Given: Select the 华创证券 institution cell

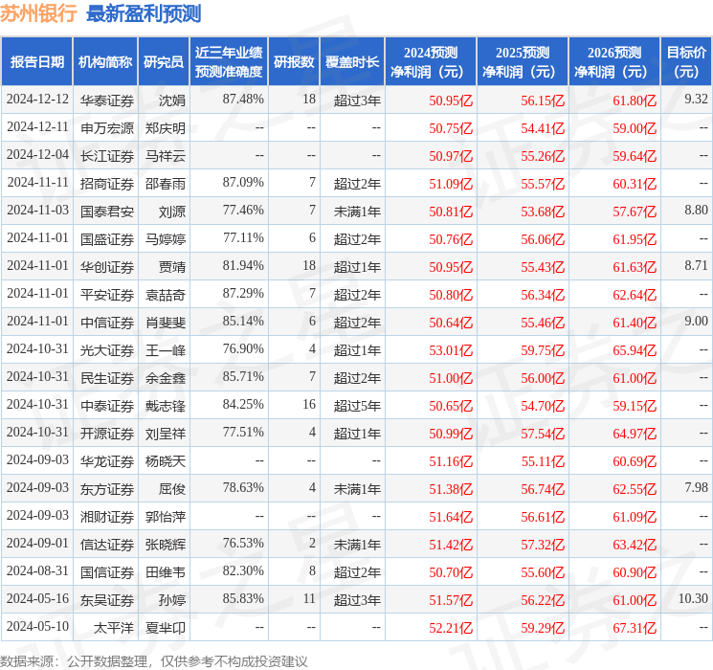Looking at the screenshot, I should pyautogui.click(x=107, y=267).
